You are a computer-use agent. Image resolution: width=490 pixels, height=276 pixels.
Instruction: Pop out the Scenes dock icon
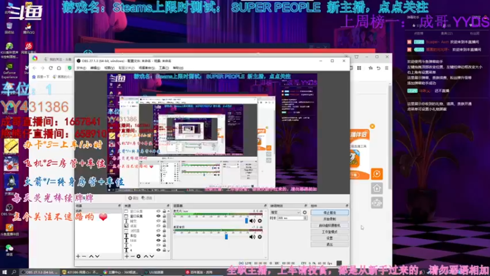pyautogui.click(x=119, y=205)
